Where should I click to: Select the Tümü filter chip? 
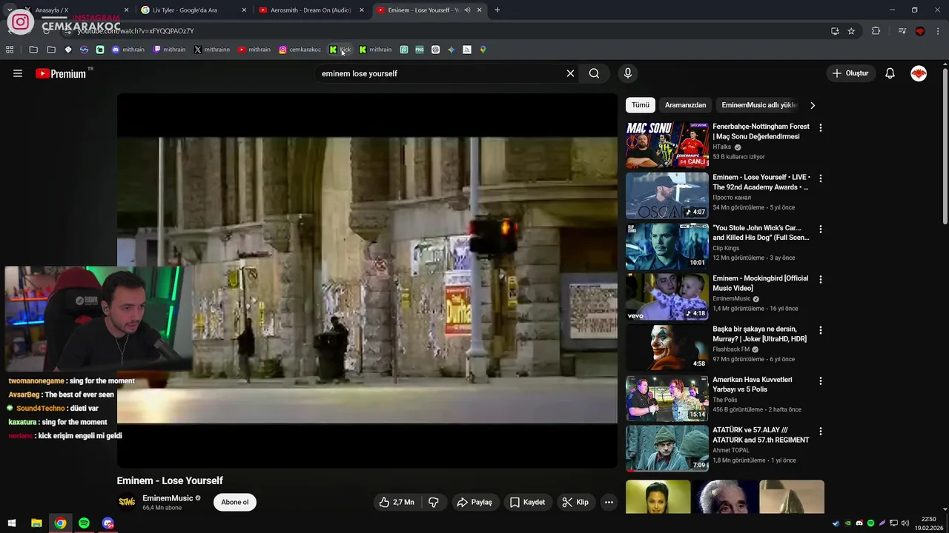[x=641, y=105]
